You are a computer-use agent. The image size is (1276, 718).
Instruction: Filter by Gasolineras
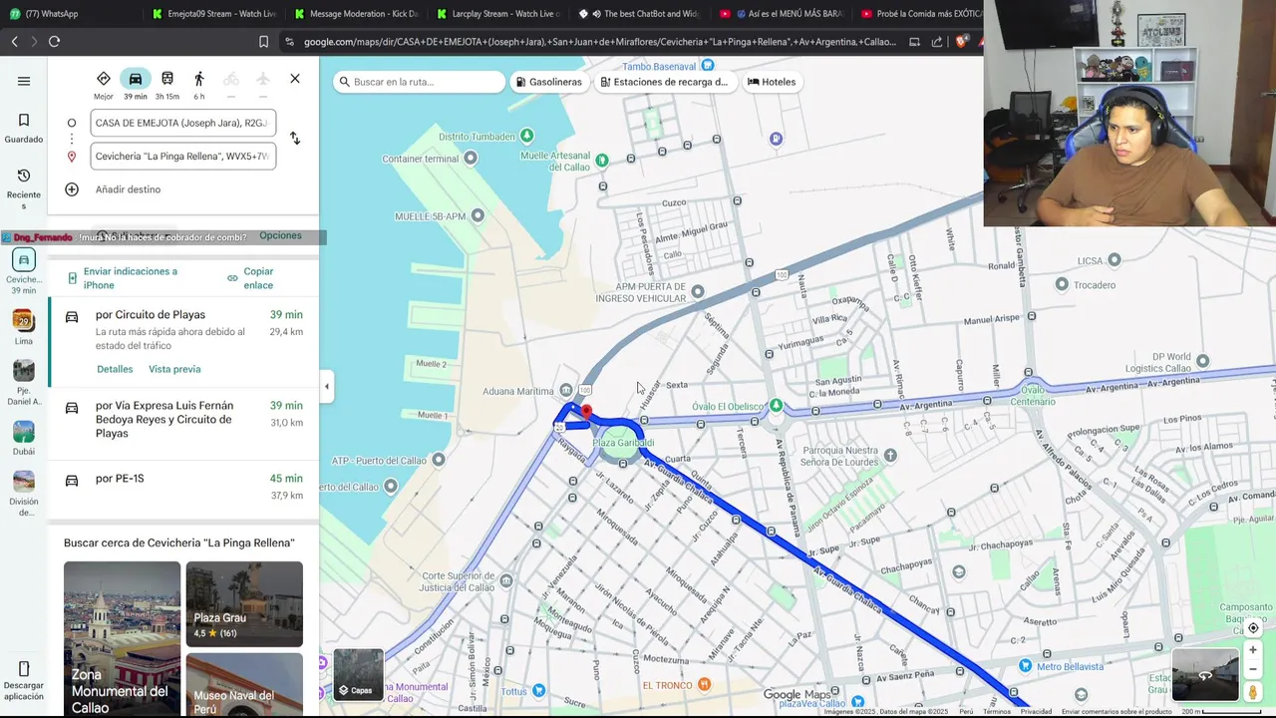[548, 82]
